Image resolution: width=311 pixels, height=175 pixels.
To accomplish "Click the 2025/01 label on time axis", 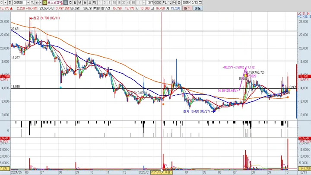I will [144, 172].
